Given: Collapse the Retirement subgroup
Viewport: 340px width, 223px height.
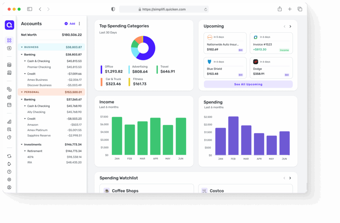Looking at the screenshot, I should click(25, 151).
